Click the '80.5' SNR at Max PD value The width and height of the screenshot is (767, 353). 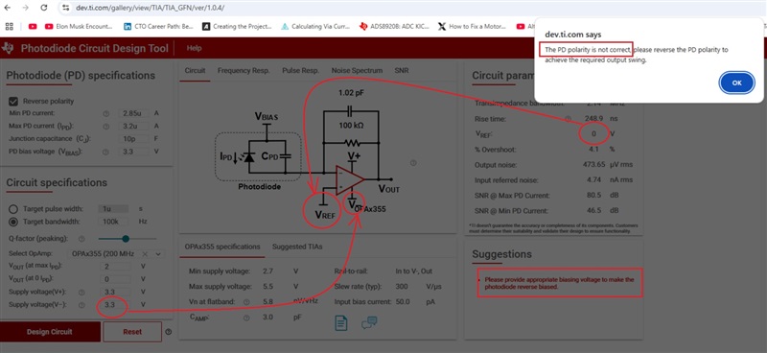594,195
